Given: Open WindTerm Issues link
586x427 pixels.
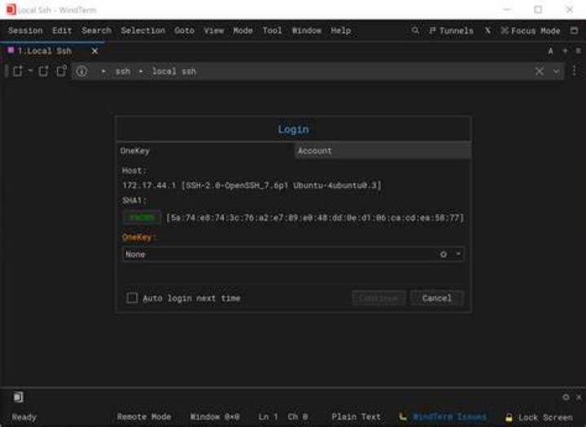Looking at the screenshot, I should (443, 416).
